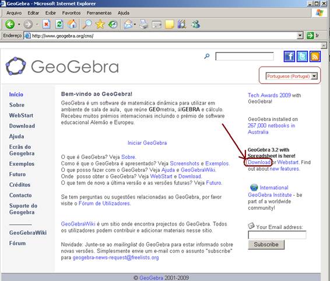330x281 pixels.
Task: Open the Twitter icon link
Action: [x=302, y=57]
